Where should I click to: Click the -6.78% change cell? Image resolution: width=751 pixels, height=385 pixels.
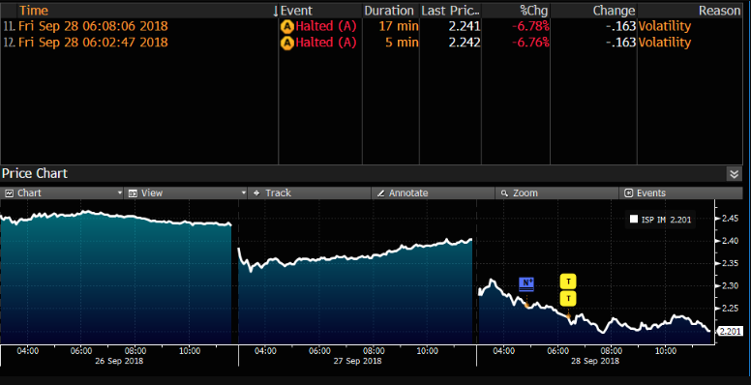click(530, 26)
